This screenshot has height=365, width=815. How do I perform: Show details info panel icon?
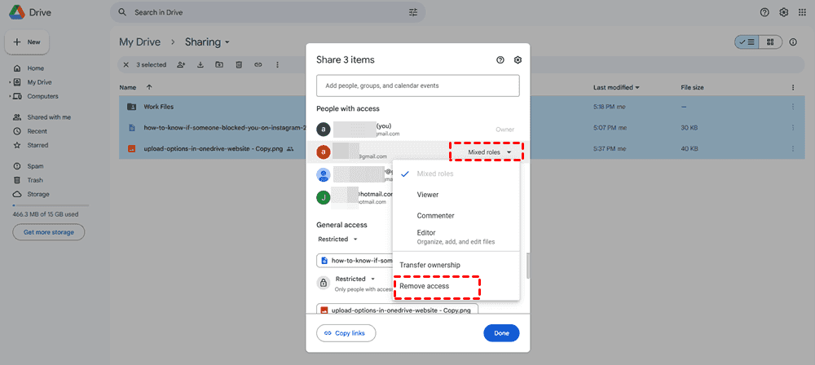(x=793, y=42)
